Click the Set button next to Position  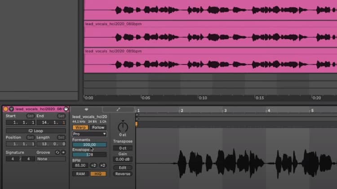[30, 137]
